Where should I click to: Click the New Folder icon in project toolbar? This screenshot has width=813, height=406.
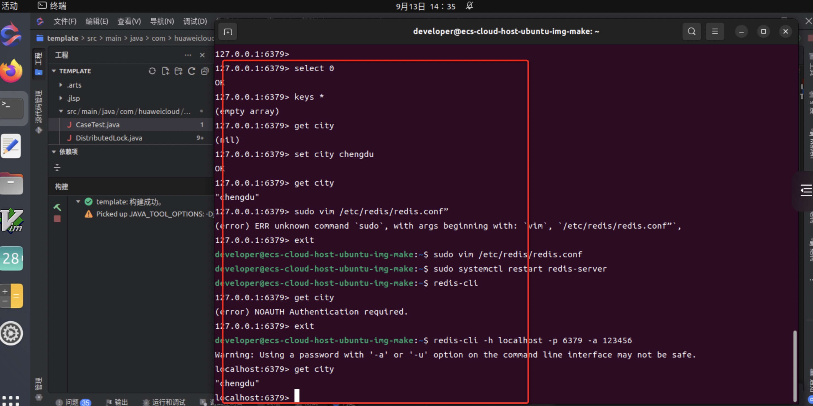(x=179, y=71)
